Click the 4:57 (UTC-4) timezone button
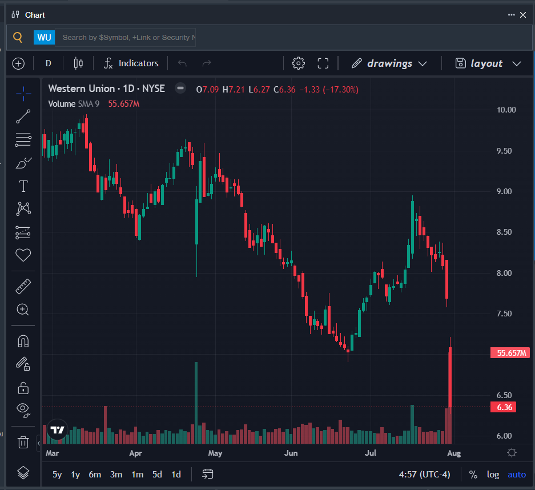 [x=424, y=475]
